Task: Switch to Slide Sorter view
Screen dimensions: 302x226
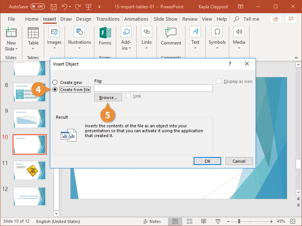Action: [190, 221]
